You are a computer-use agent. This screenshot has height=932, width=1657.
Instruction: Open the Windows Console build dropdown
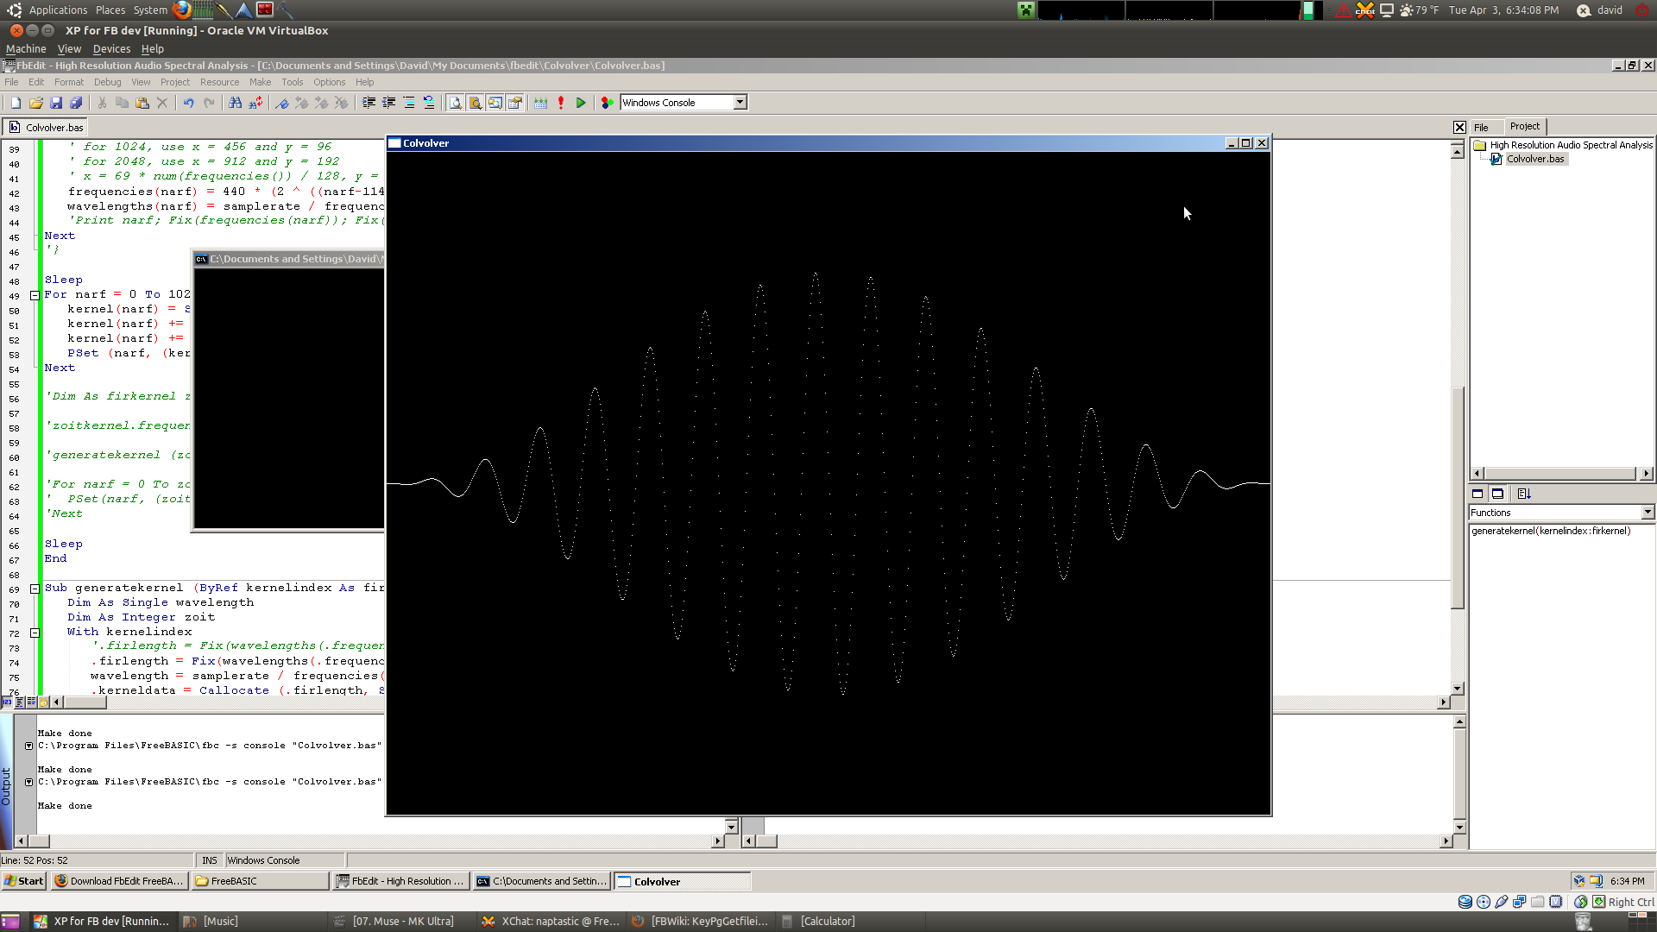click(740, 103)
